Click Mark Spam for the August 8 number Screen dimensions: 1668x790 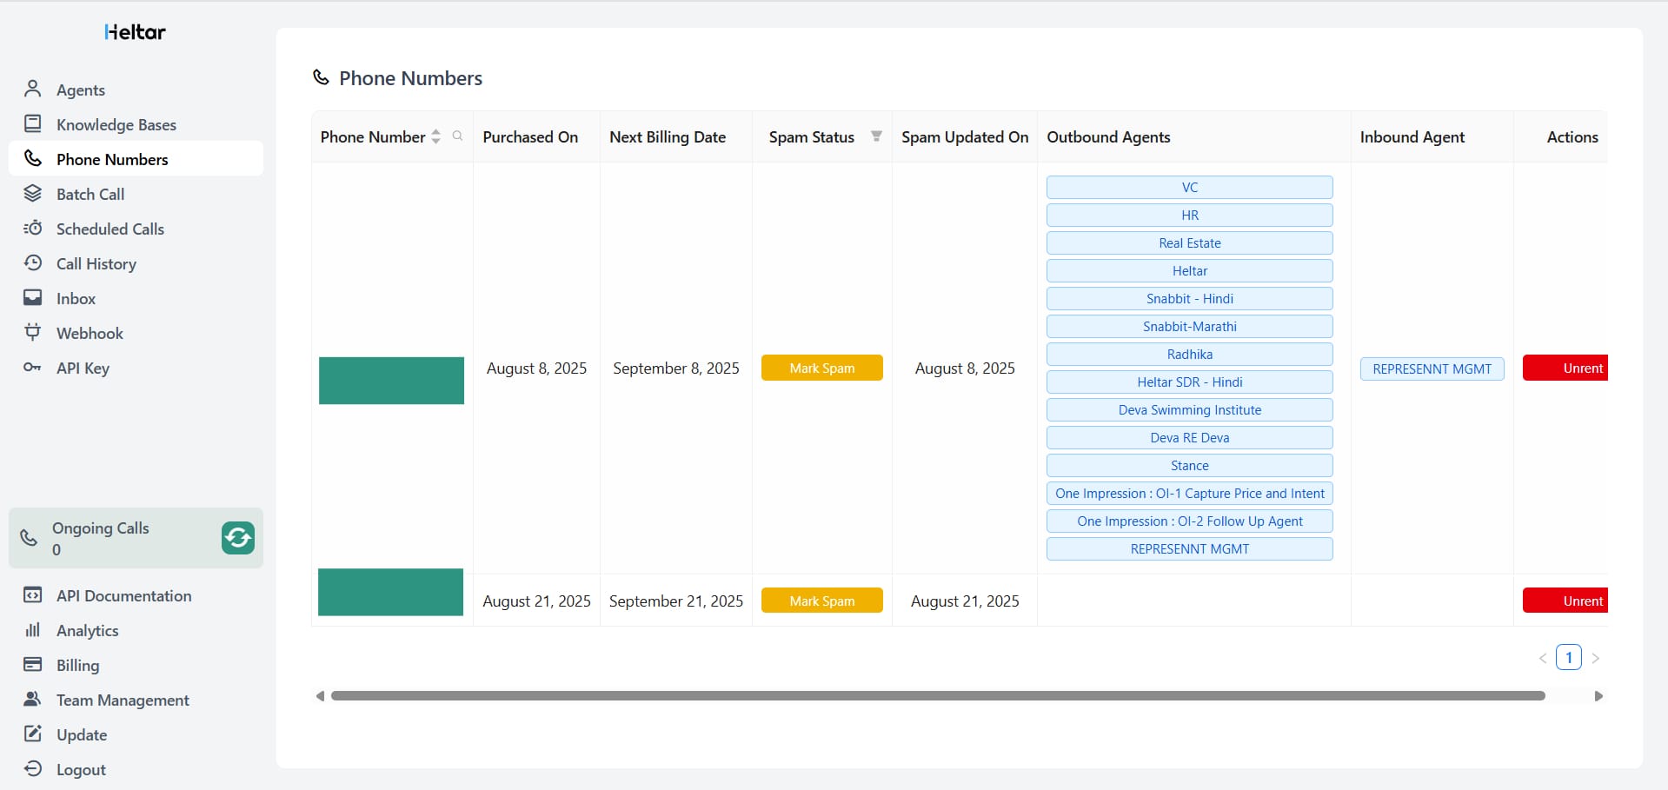tap(821, 368)
